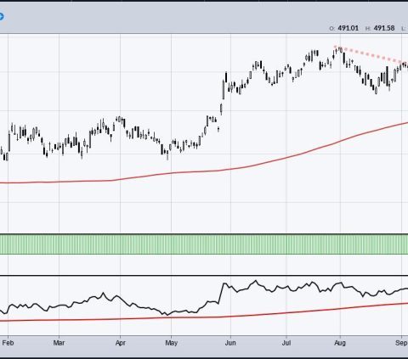Click the Open price value 491.01

(348, 28)
